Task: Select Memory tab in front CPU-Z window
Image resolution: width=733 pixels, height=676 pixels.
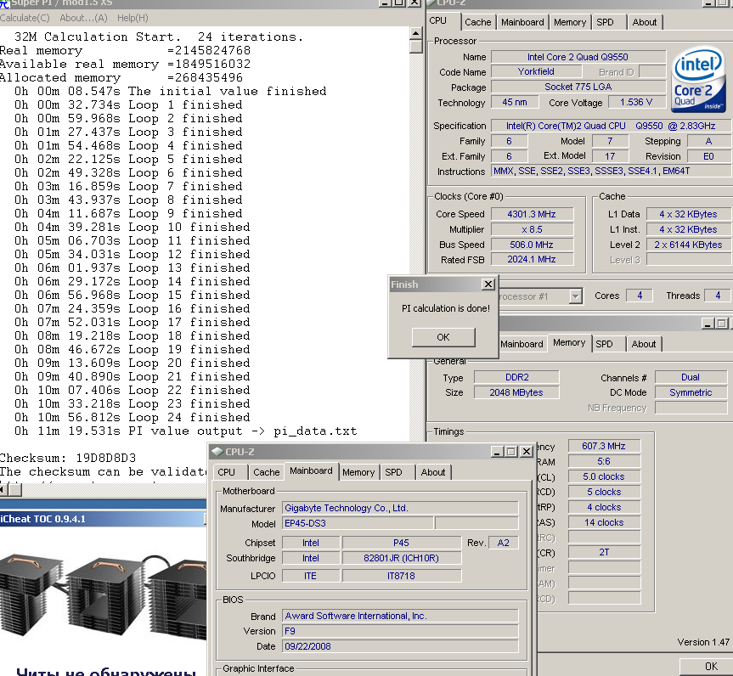Action: point(358,472)
